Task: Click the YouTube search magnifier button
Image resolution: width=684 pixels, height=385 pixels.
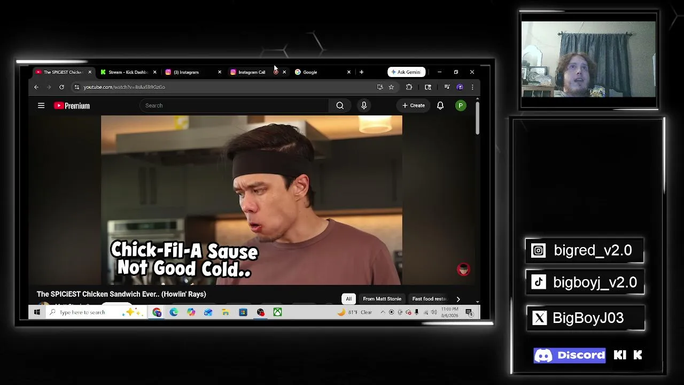Action: [x=340, y=105]
